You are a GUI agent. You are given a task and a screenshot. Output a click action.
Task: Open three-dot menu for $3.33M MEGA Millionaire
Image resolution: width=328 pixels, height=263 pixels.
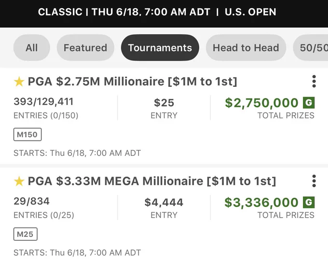[314, 181]
